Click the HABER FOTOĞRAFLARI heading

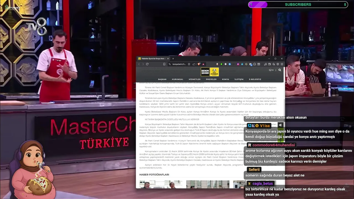[x=154, y=175]
